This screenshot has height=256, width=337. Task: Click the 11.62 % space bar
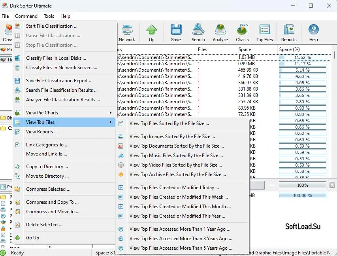point(302,57)
